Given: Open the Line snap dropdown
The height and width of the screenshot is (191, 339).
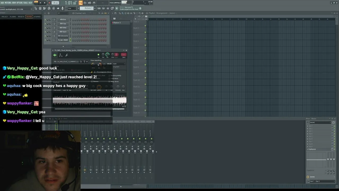Looking at the screenshot, I should pyautogui.click(x=72, y=8).
